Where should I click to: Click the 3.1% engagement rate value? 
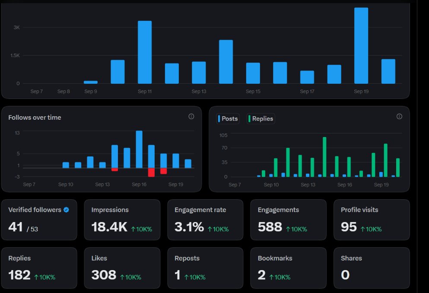click(x=189, y=227)
